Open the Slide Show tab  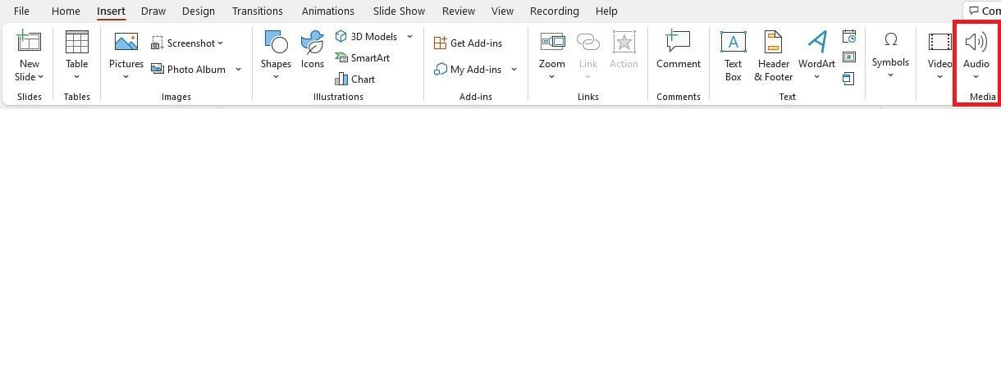tap(399, 11)
